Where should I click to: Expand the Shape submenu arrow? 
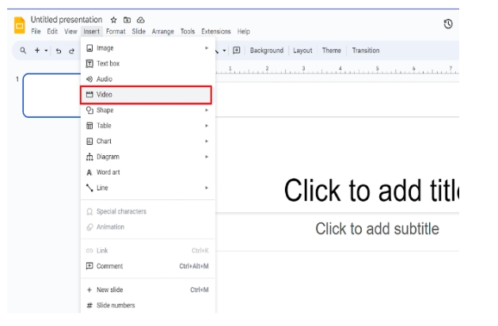click(x=207, y=110)
